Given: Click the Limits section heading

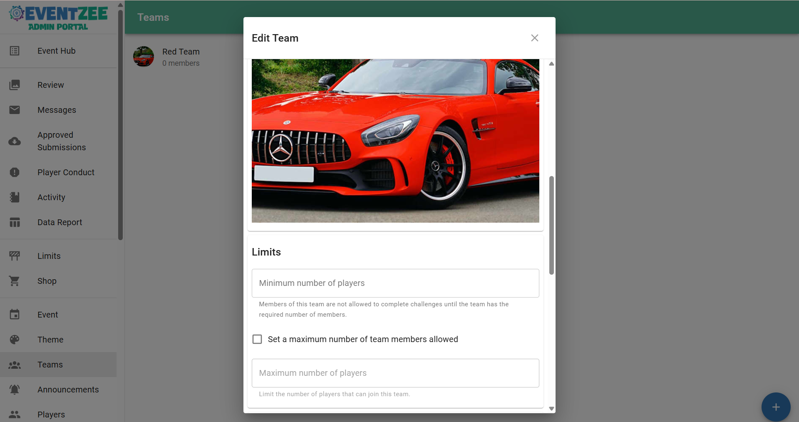Looking at the screenshot, I should (266, 252).
